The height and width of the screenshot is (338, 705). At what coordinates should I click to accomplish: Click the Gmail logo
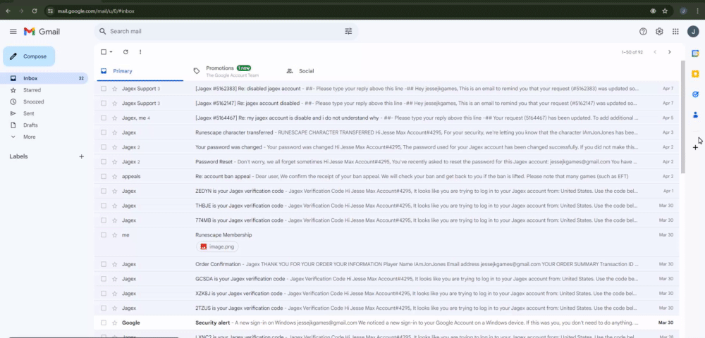(x=42, y=32)
